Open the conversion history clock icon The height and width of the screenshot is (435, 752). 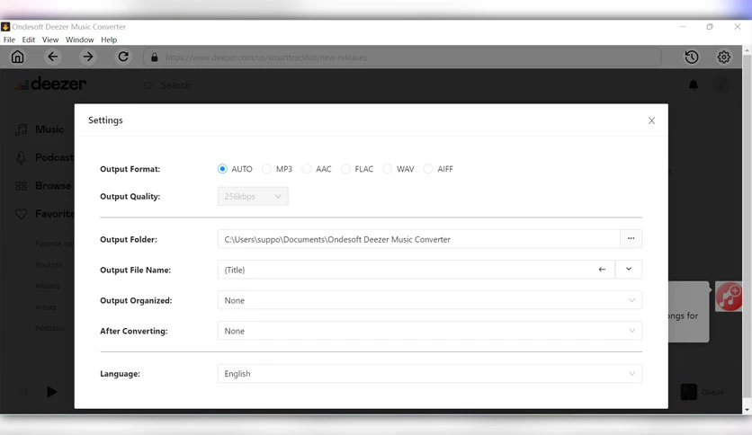coord(691,57)
